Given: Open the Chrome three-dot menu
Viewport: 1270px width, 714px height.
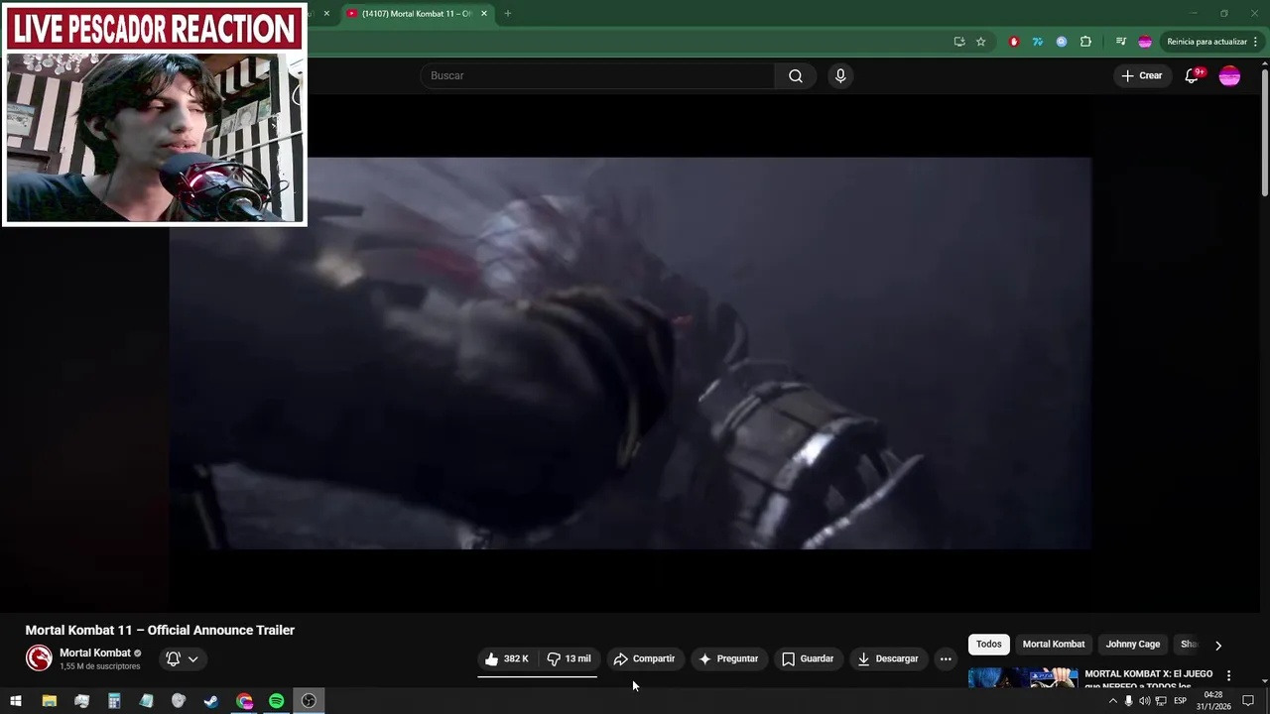Looking at the screenshot, I should pos(1256,42).
